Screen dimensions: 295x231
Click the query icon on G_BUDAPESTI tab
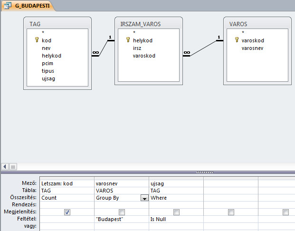tap(8, 6)
